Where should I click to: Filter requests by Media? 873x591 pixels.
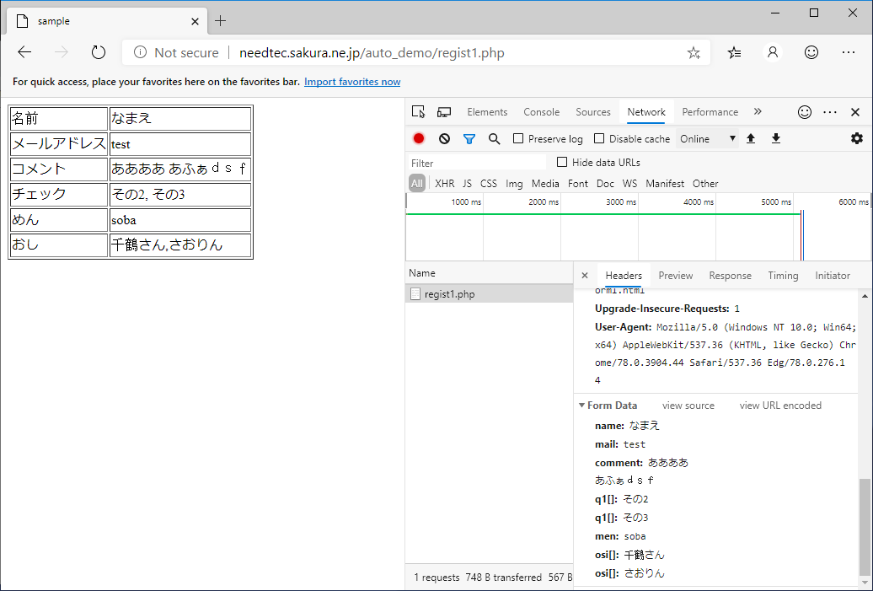[x=545, y=183]
